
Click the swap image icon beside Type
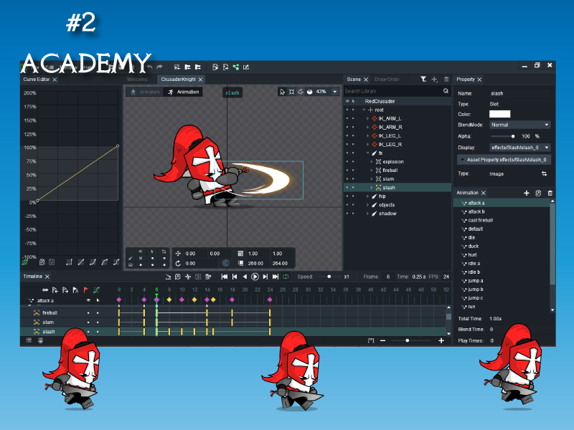[x=543, y=173]
